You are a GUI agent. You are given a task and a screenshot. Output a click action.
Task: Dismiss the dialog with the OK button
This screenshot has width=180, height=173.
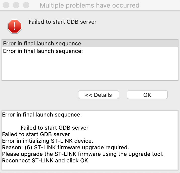[147, 95]
